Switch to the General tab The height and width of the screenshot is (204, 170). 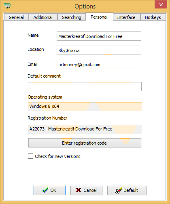[16, 17]
